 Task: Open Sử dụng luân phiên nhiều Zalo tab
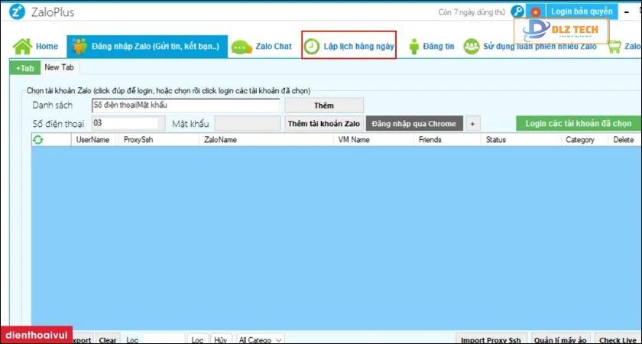530,47
